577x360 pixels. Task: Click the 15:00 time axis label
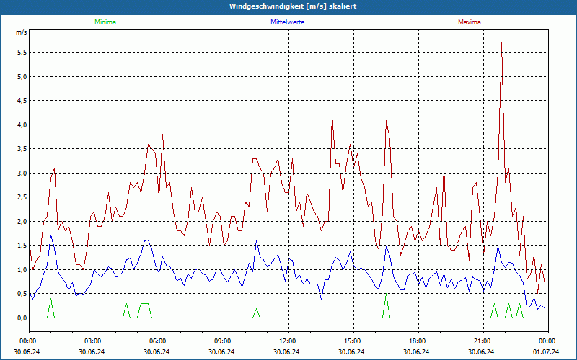(353, 341)
